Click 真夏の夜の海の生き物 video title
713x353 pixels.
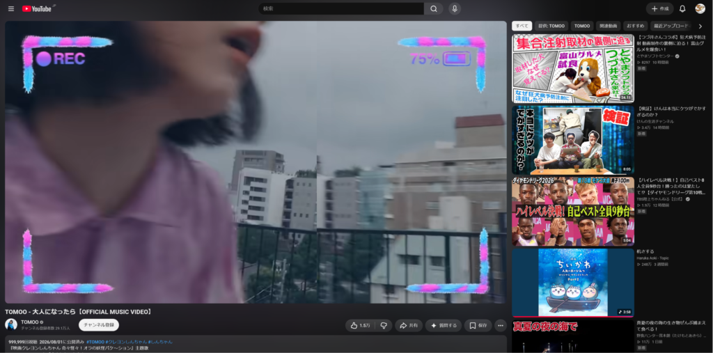672,325
